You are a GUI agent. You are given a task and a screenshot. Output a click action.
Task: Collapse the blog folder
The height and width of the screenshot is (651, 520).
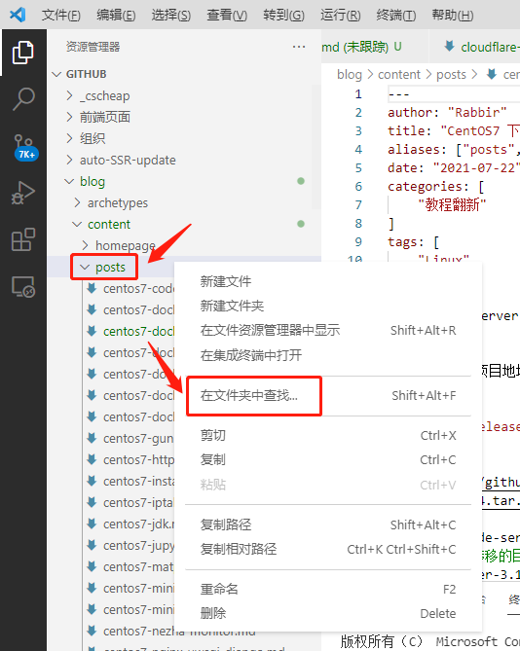click(93, 181)
